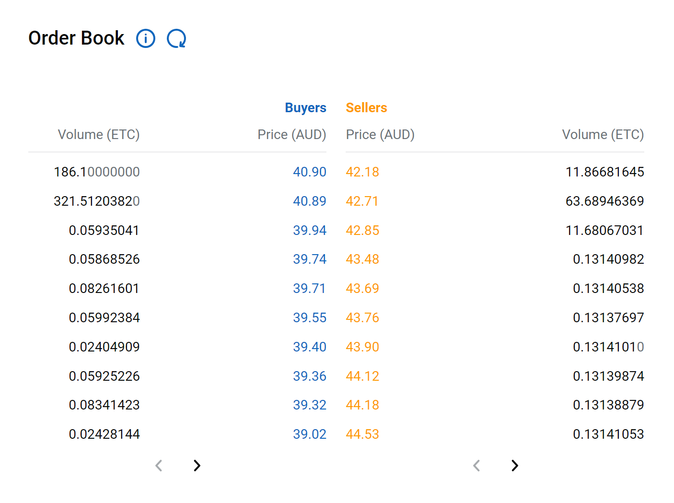This screenshot has height=503, width=674.
Task: Select seller price 43.69
Action: click(362, 289)
